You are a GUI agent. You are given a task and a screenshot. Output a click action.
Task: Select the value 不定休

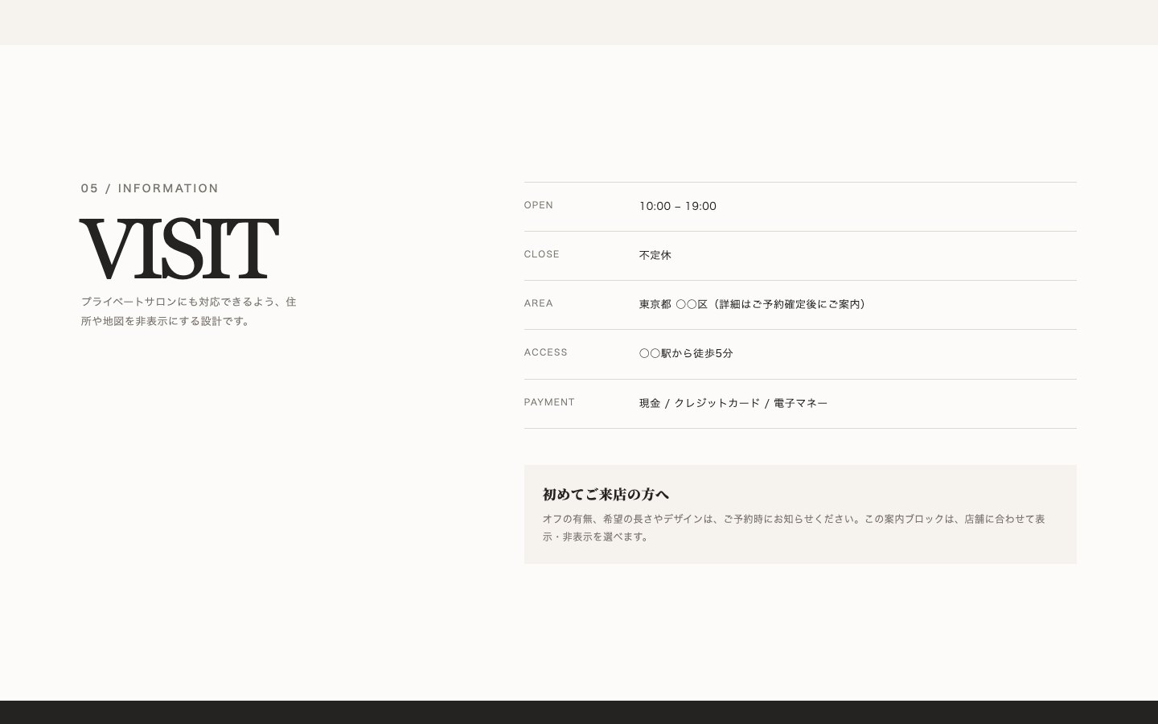[x=655, y=255]
